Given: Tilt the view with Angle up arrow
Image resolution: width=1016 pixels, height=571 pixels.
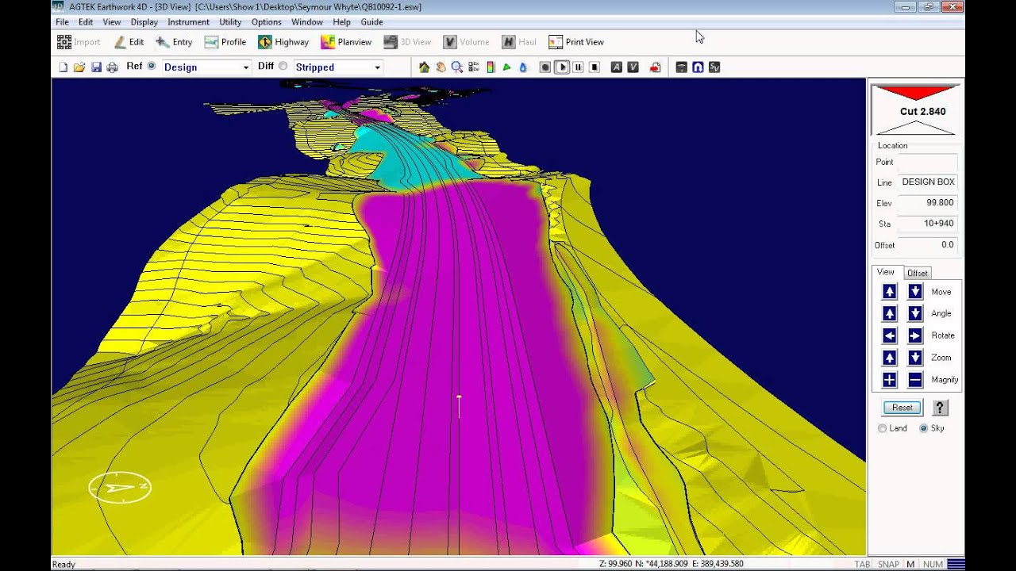Looking at the screenshot, I should [890, 313].
